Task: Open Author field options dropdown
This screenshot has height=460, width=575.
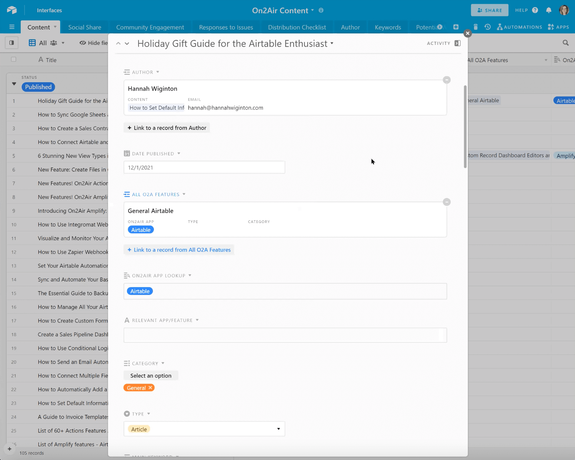Action: tap(158, 72)
